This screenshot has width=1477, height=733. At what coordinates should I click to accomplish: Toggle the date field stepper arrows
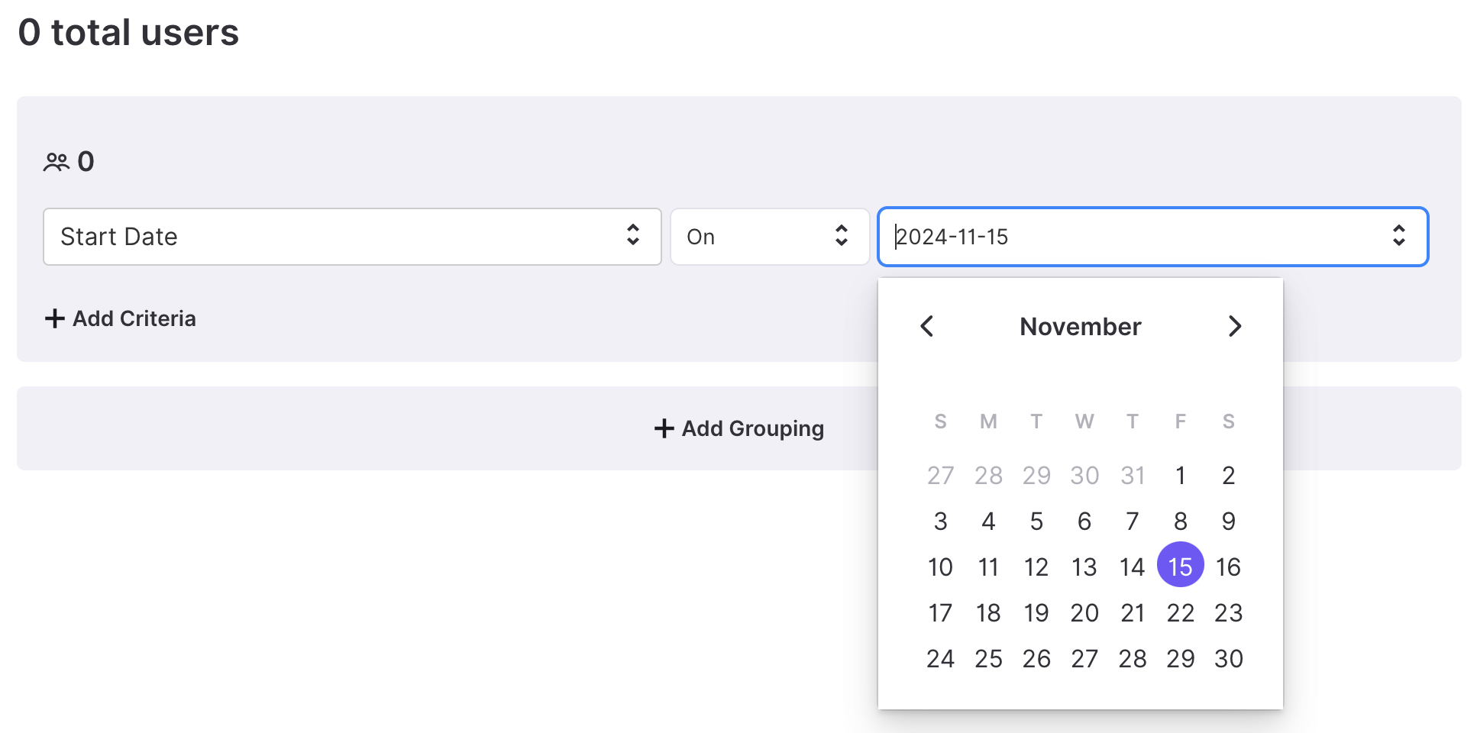[1398, 236]
